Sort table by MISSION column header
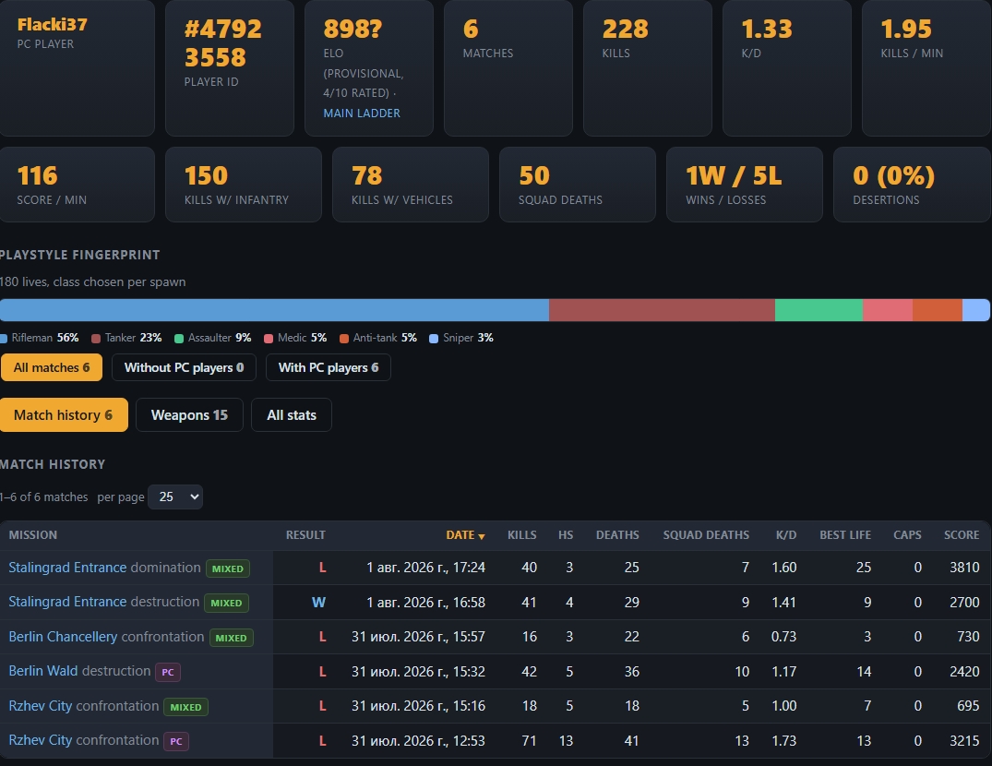 click(x=33, y=535)
